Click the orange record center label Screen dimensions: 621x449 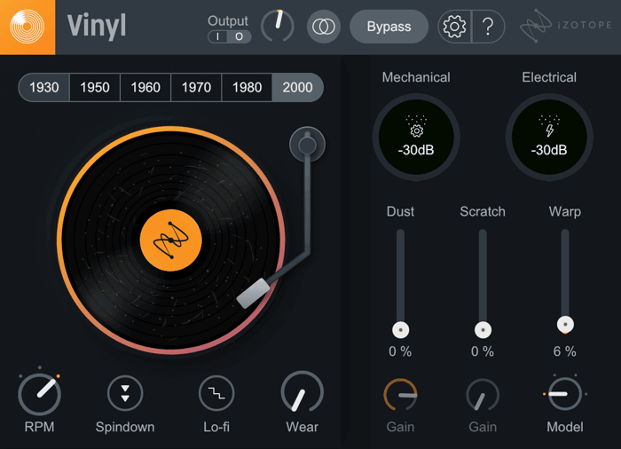[170, 240]
